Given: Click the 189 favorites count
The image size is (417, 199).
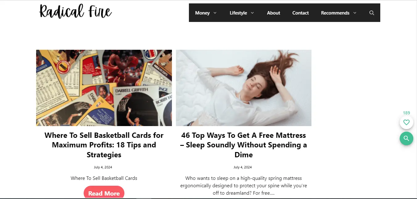Looking at the screenshot, I should pos(407,113).
